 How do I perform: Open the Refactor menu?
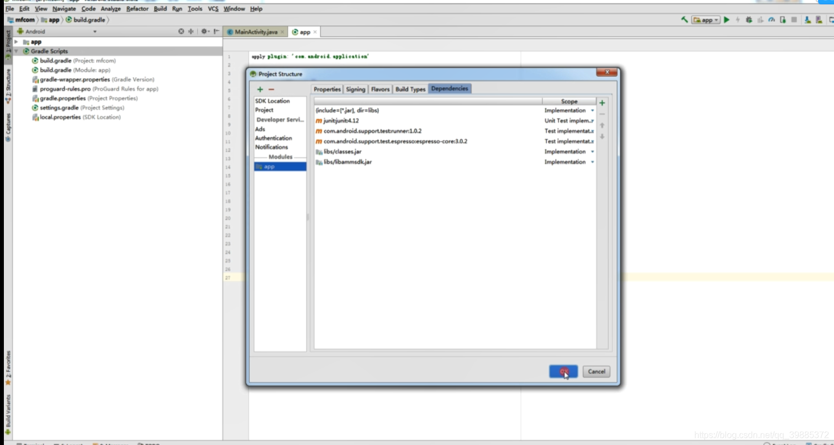pos(137,9)
